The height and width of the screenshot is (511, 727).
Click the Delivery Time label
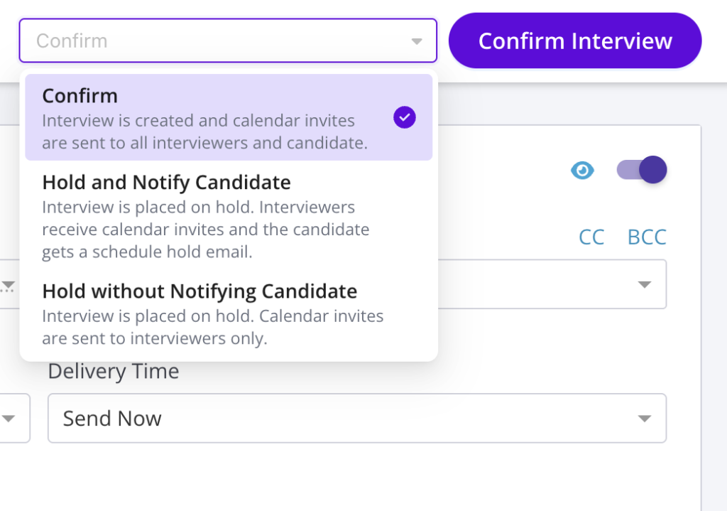114,371
